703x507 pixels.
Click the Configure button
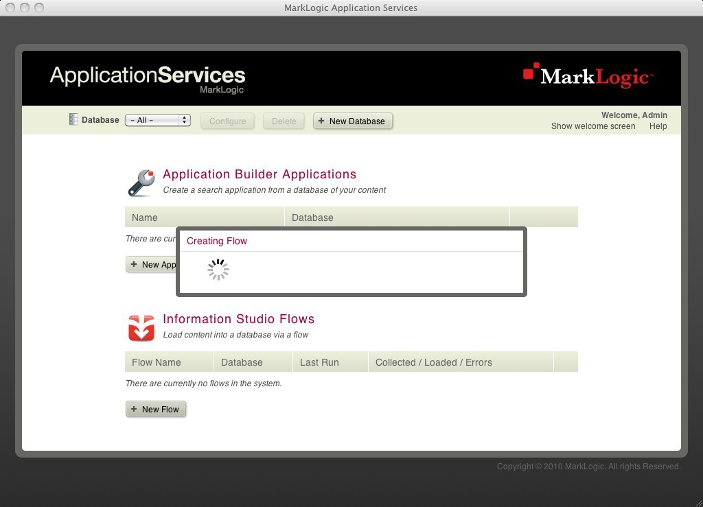pyautogui.click(x=227, y=121)
